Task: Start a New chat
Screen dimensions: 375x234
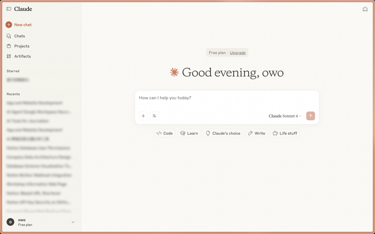Action: 19,24
